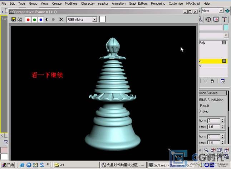Screen dimensions: 231x169
Task: Open the Rendering menu
Action: click(158, 4)
